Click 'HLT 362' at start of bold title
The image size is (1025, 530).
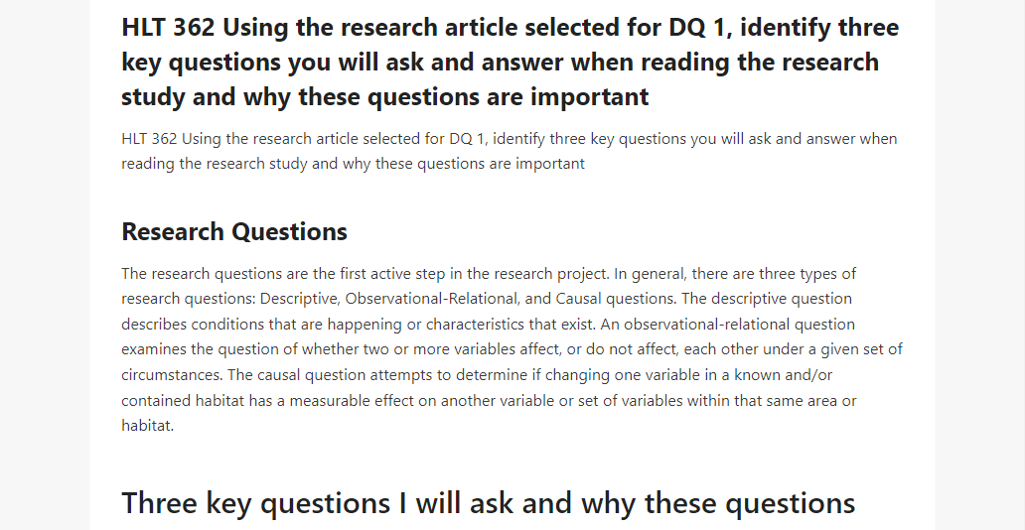pyautogui.click(x=169, y=28)
